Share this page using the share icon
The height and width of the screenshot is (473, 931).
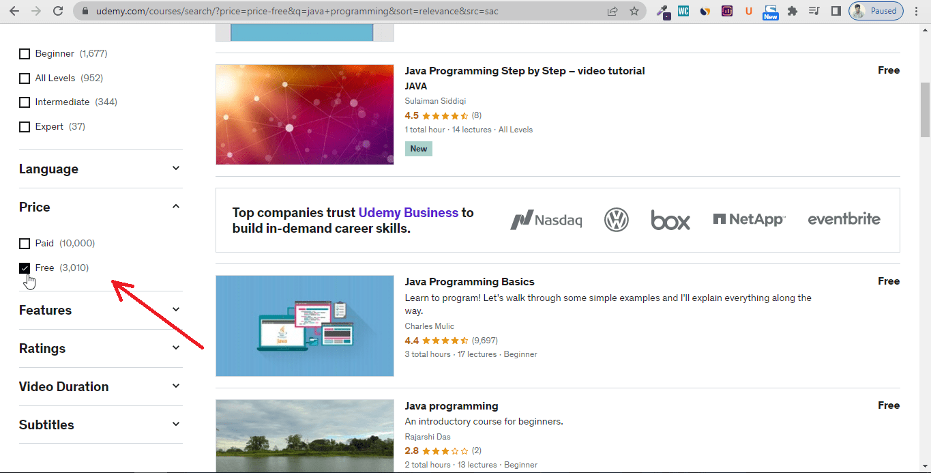pyautogui.click(x=612, y=11)
